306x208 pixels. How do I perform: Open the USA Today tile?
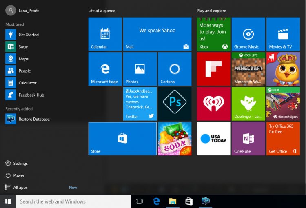point(213,139)
